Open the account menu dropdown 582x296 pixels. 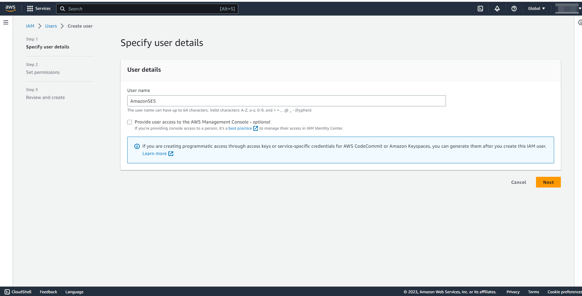[x=568, y=9]
